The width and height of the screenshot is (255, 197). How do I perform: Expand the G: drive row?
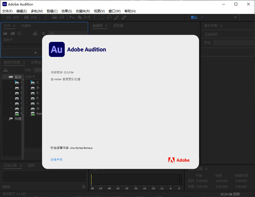click(27, 103)
